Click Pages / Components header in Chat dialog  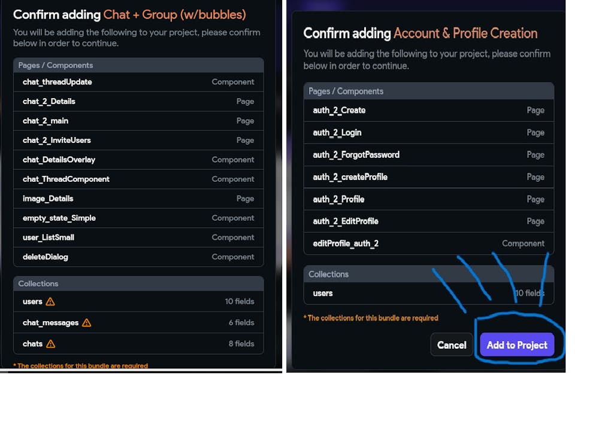coord(138,65)
